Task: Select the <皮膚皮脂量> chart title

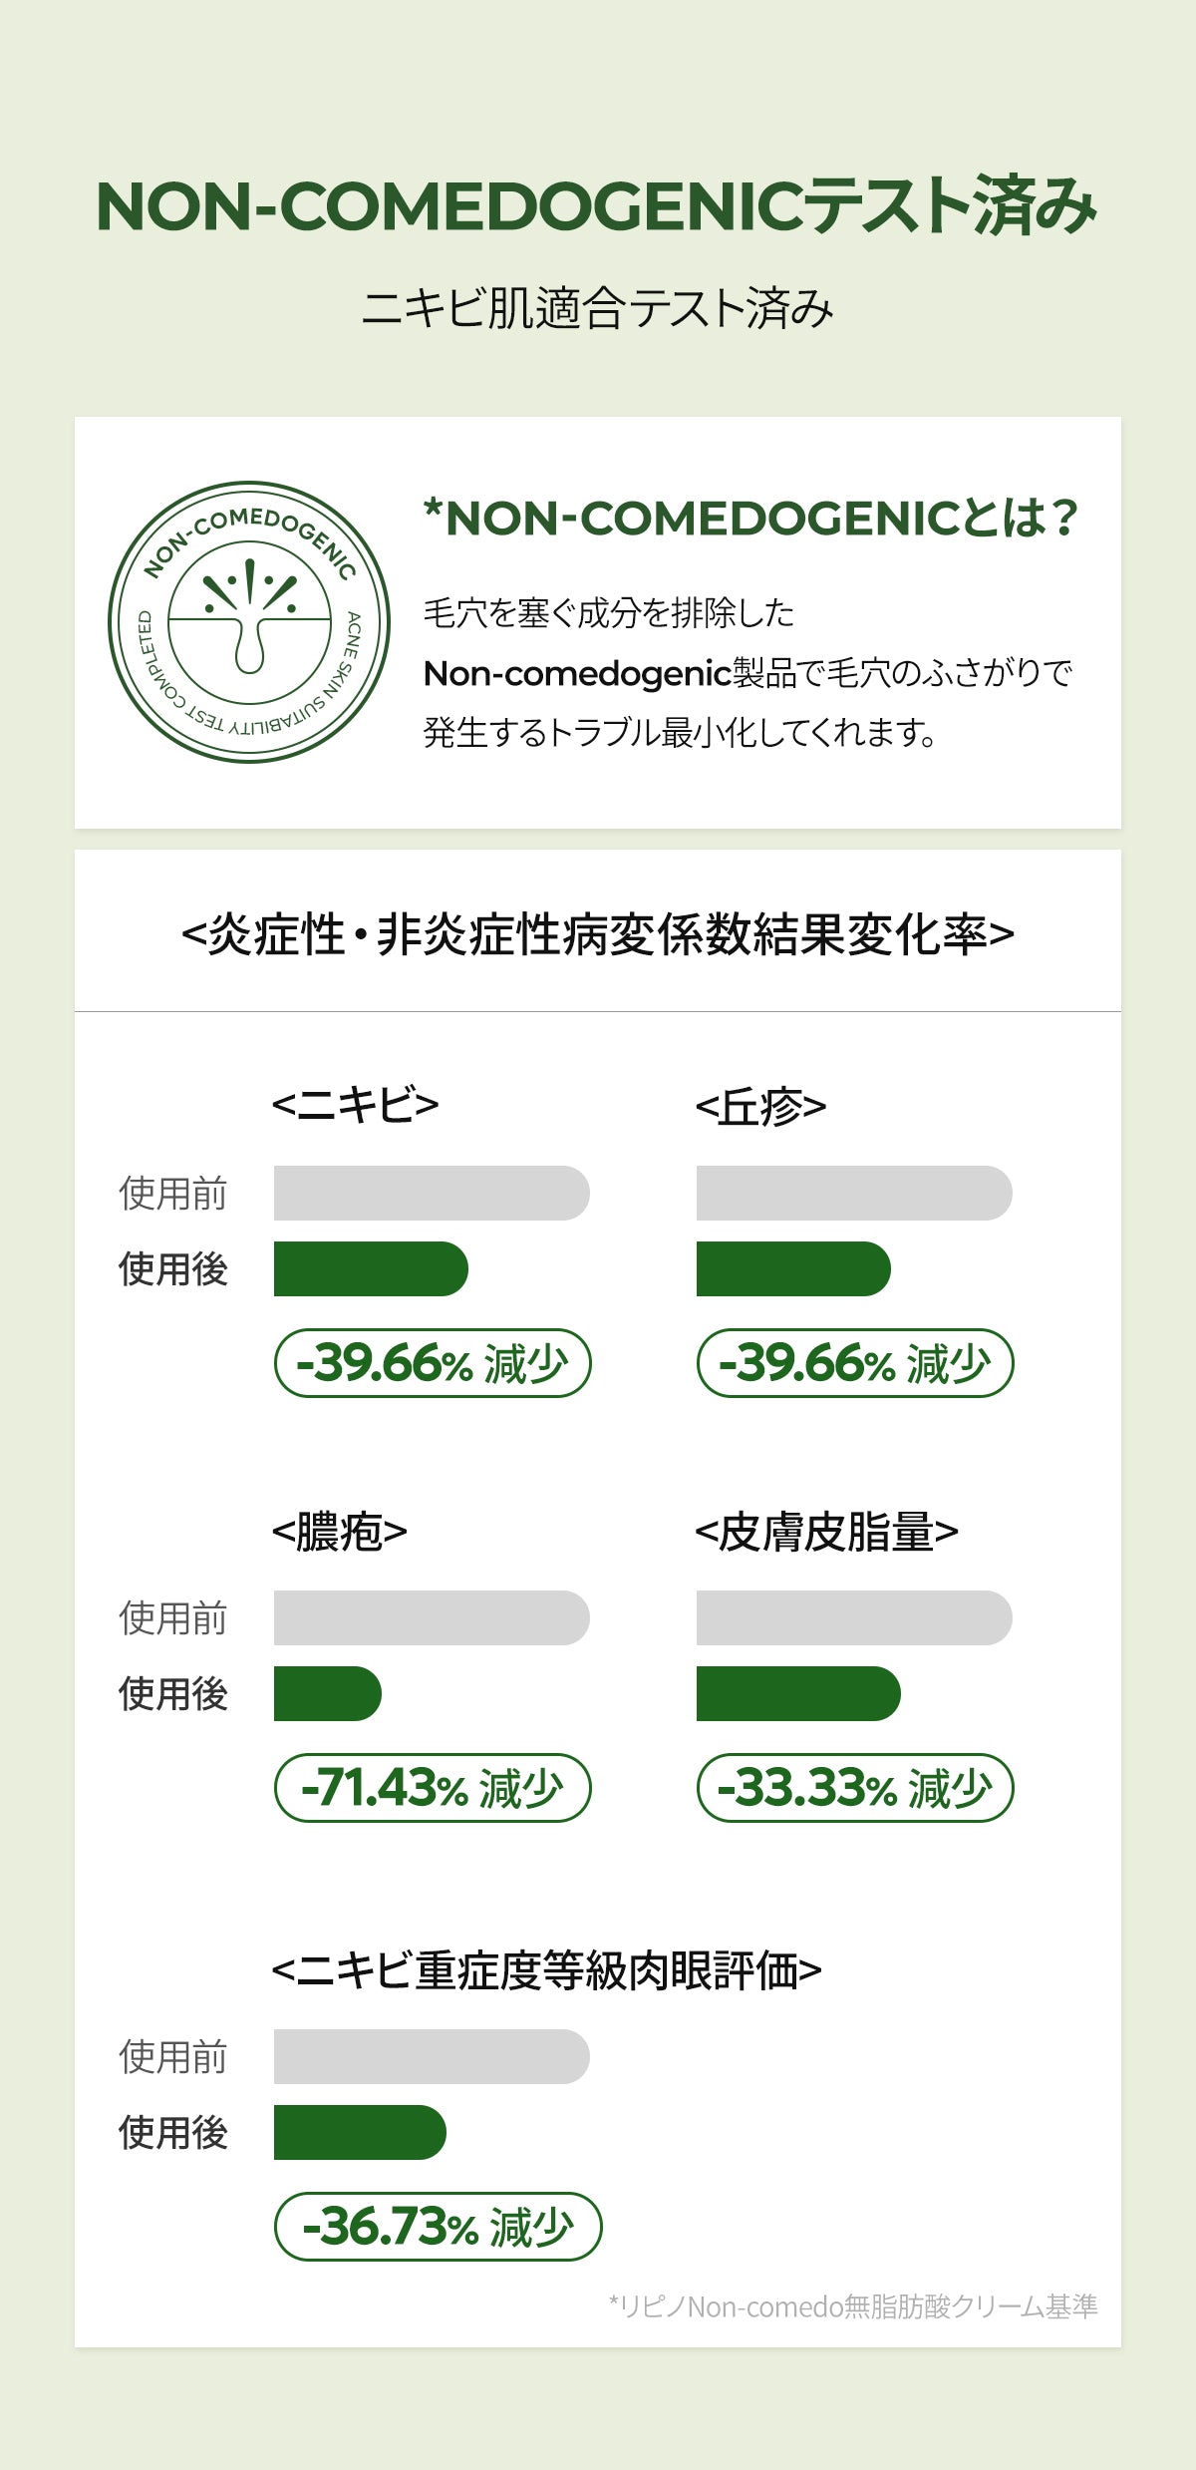Action: tap(826, 1531)
